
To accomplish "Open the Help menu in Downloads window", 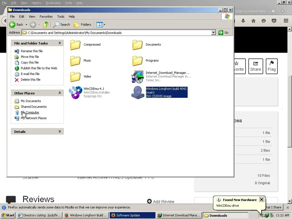I will point(72,17).
